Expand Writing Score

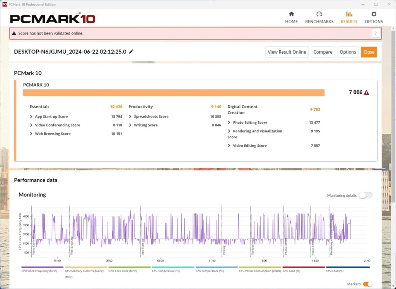(130, 125)
